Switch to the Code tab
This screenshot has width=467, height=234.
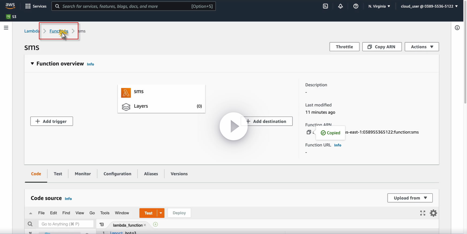point(36,174)
